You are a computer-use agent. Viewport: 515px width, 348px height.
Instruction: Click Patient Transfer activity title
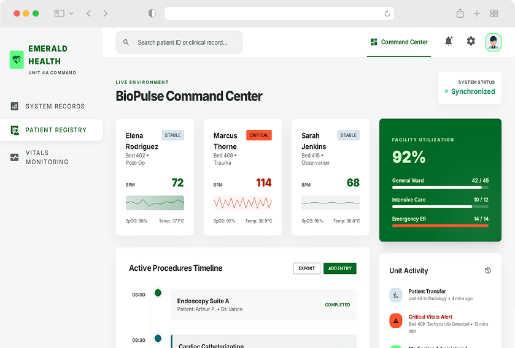point(427,291)
